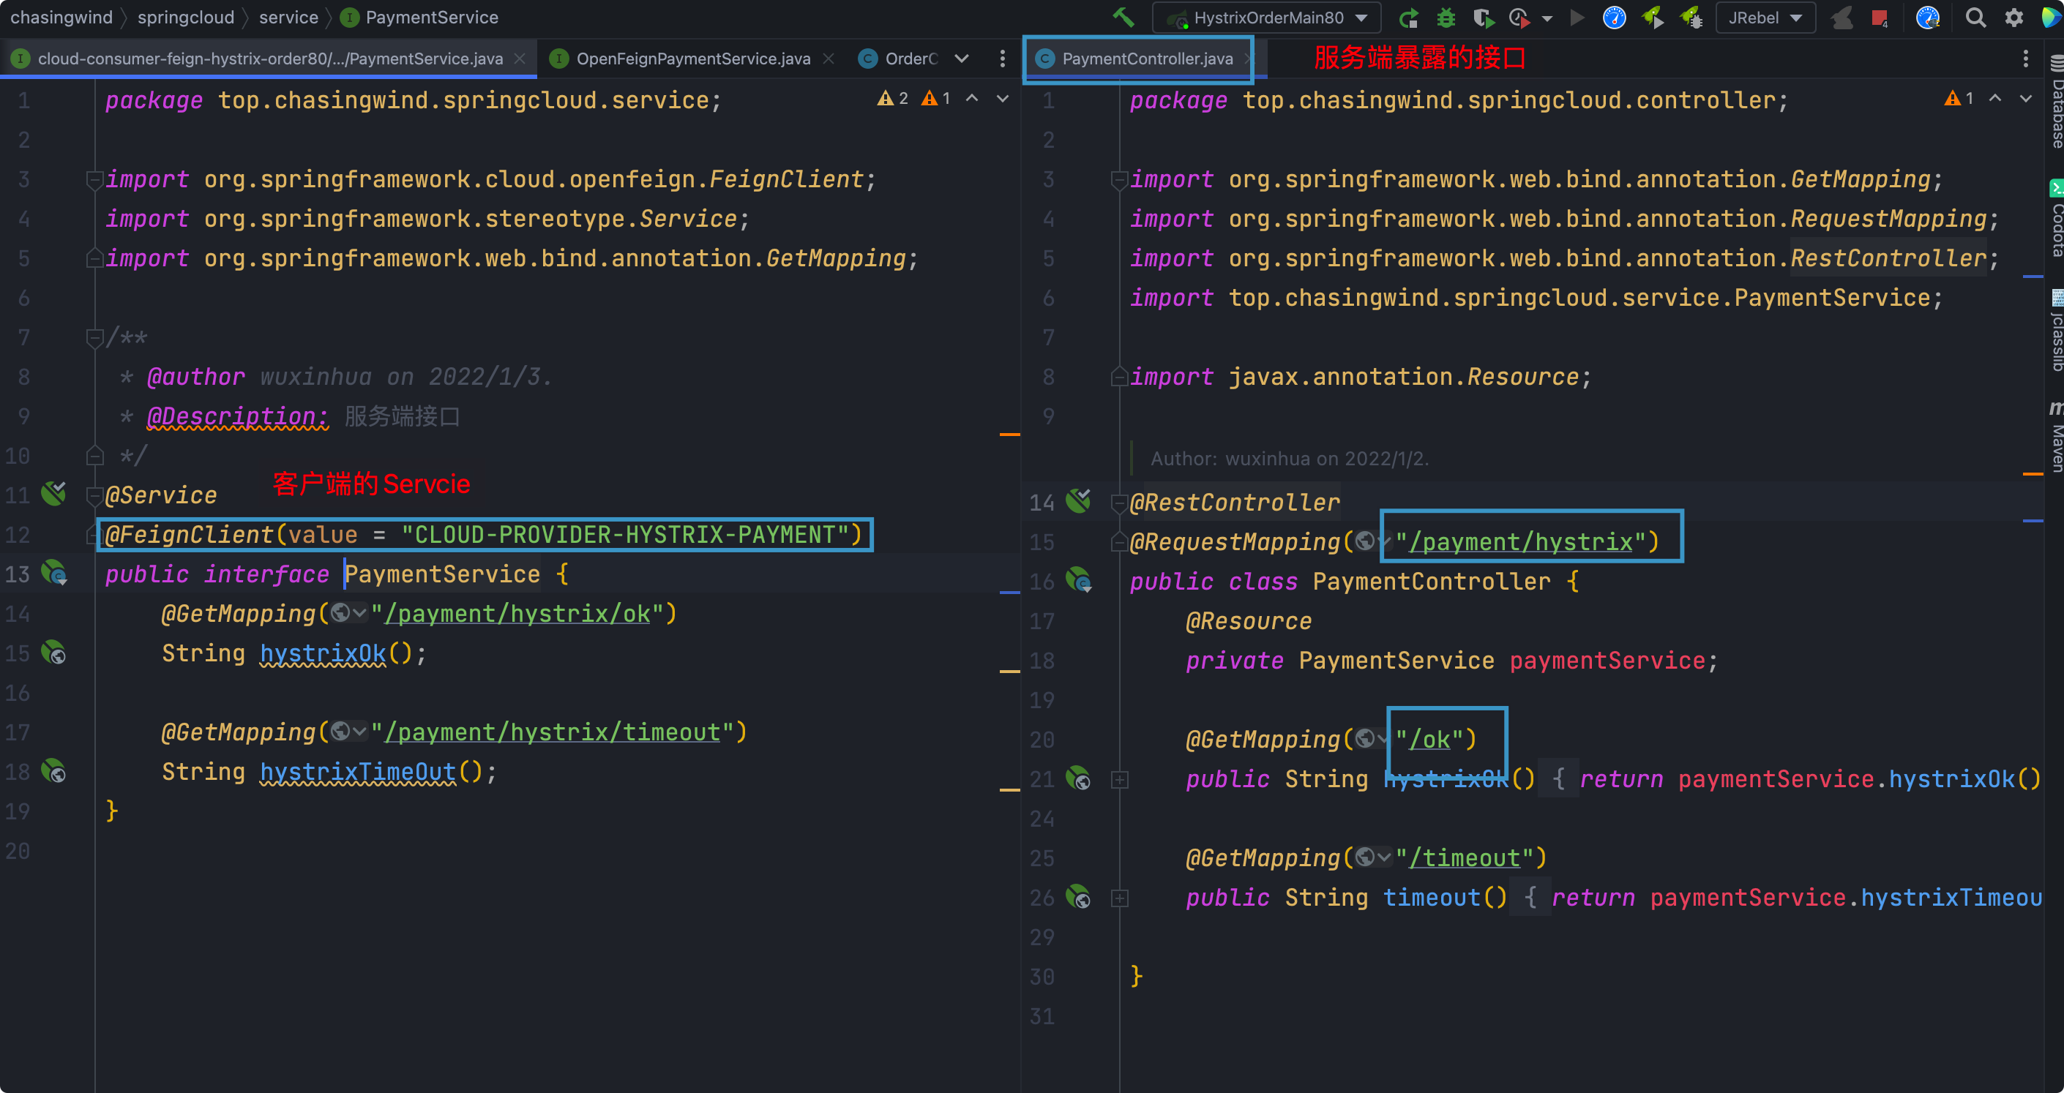Open right editor tab options menu
This screenshot has width=2064, height=1093.
pos(2025,59)
